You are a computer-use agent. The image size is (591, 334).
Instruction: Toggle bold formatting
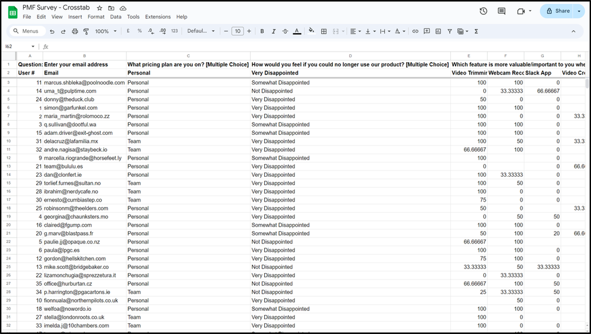tap(262, 31)
